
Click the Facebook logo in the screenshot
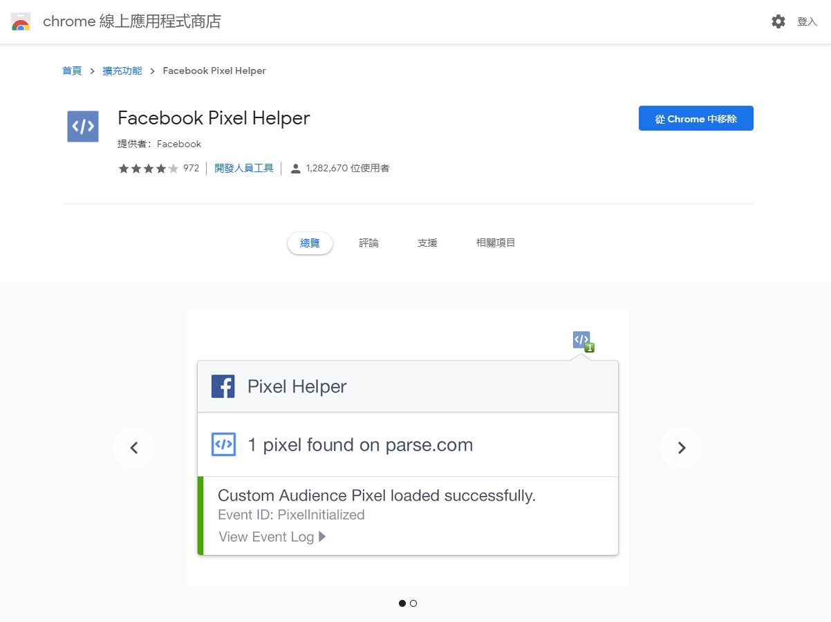pos(223,386)
